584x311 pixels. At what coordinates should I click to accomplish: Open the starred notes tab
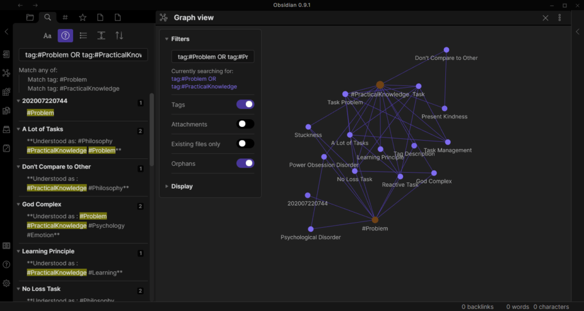(83, 18)
